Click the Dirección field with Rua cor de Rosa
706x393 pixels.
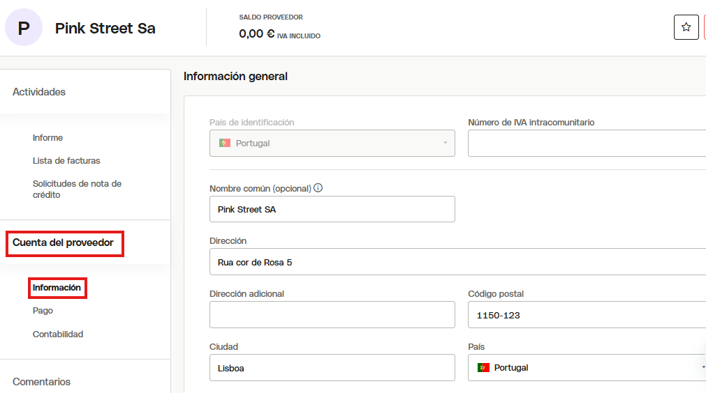457,262
